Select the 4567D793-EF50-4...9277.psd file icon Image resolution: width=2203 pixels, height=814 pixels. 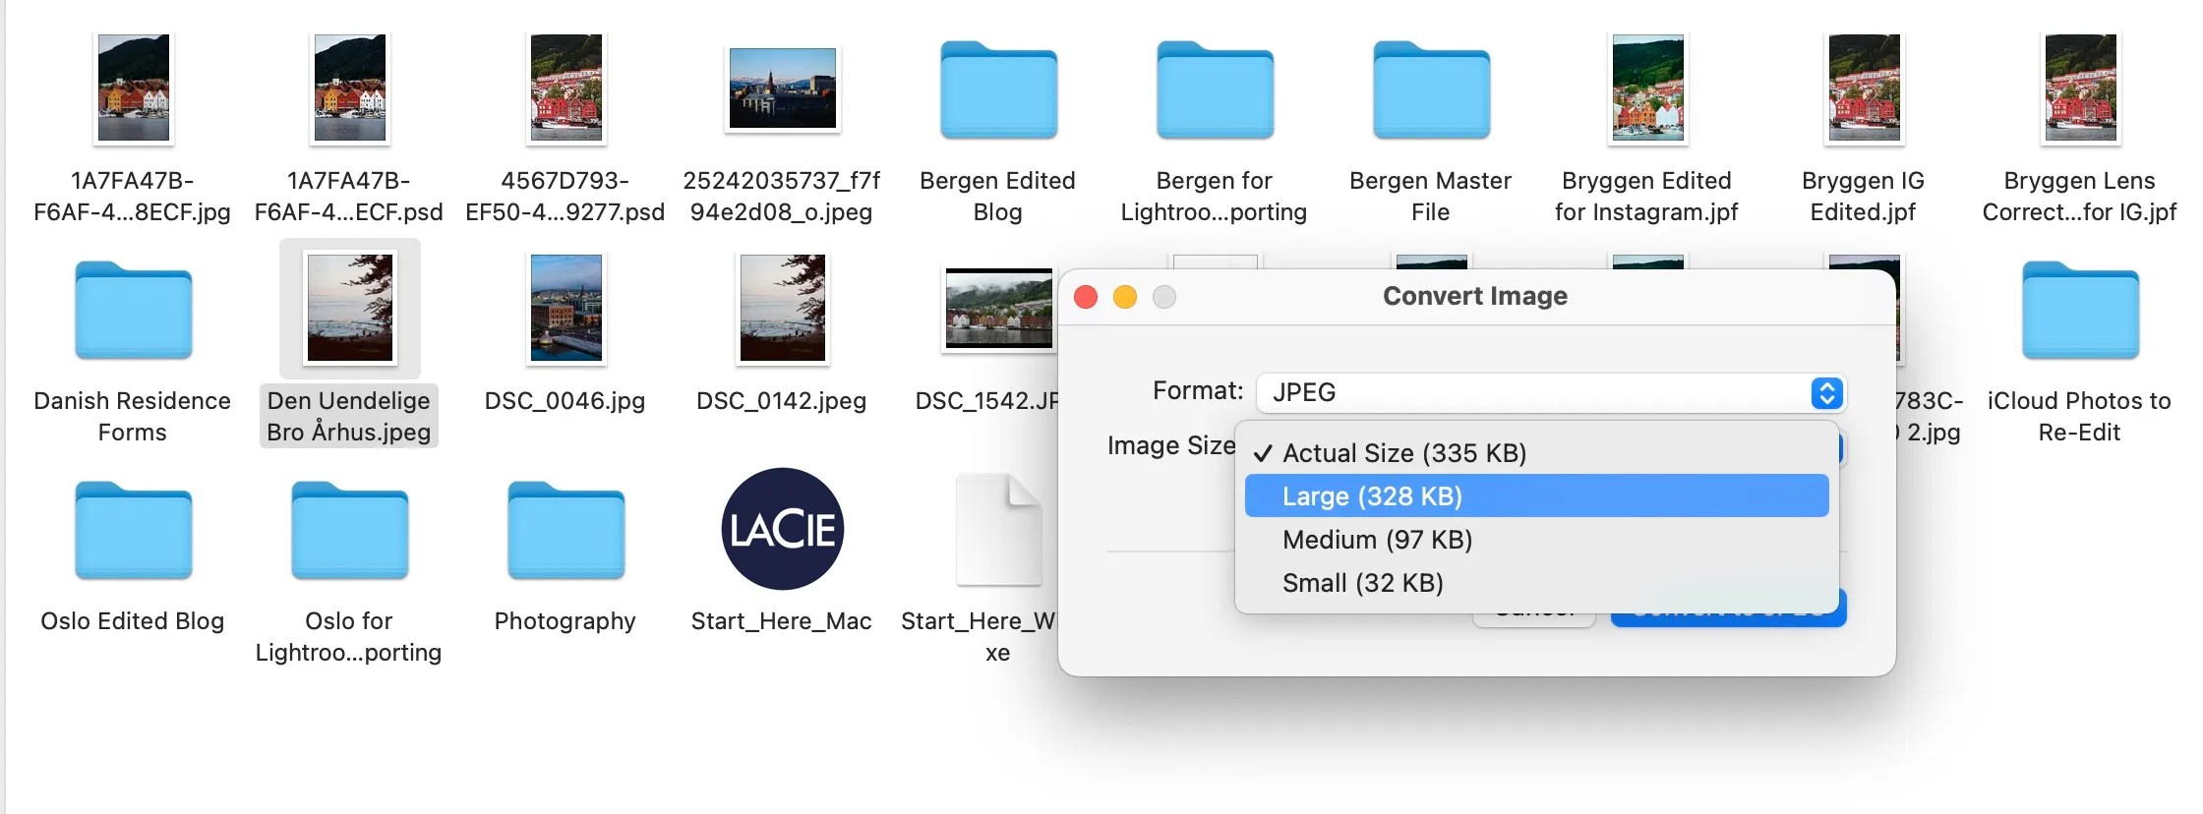tap(566, 88)
